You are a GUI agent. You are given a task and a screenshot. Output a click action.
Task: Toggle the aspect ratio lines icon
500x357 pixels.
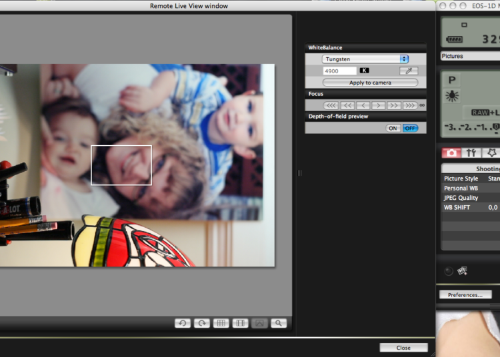(240, 323)
